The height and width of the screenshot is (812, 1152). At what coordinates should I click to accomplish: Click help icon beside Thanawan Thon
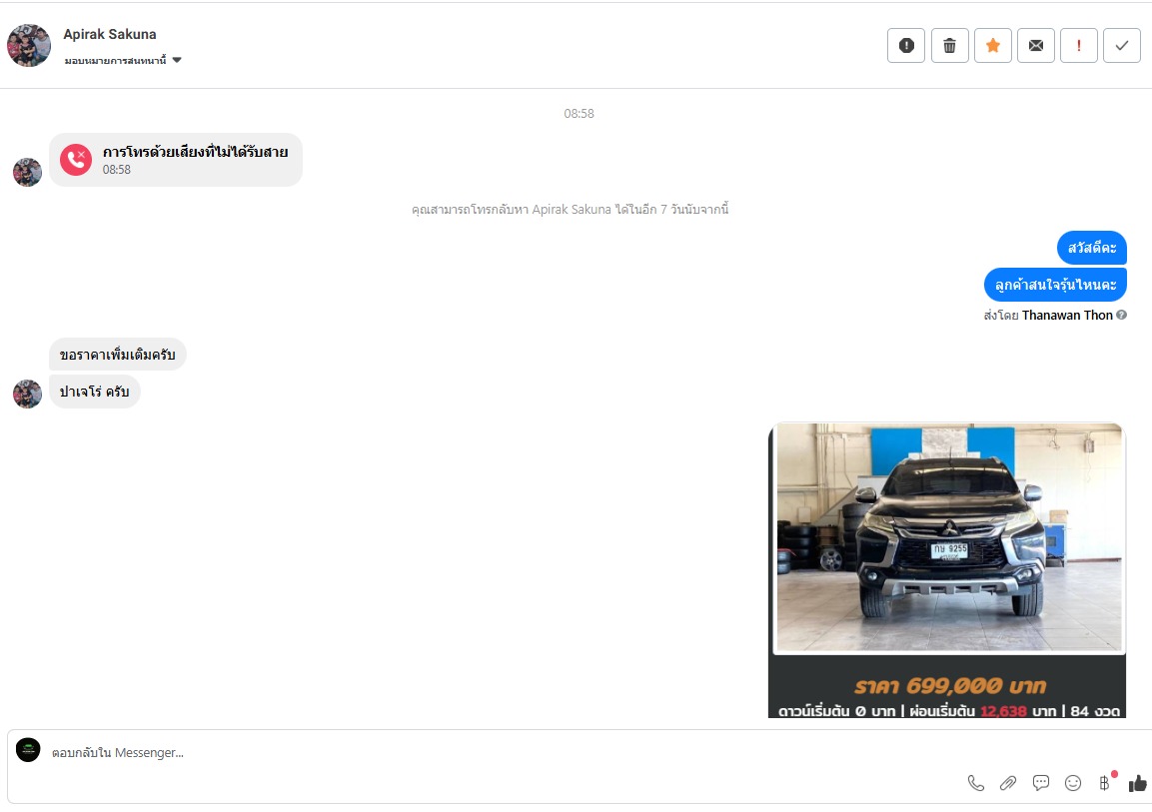point(1121,316)
